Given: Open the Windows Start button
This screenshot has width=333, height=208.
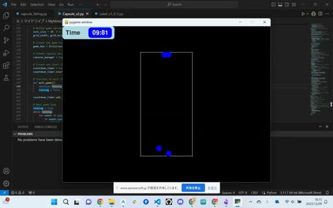Looking at the screenshot, I should [54, 202].
